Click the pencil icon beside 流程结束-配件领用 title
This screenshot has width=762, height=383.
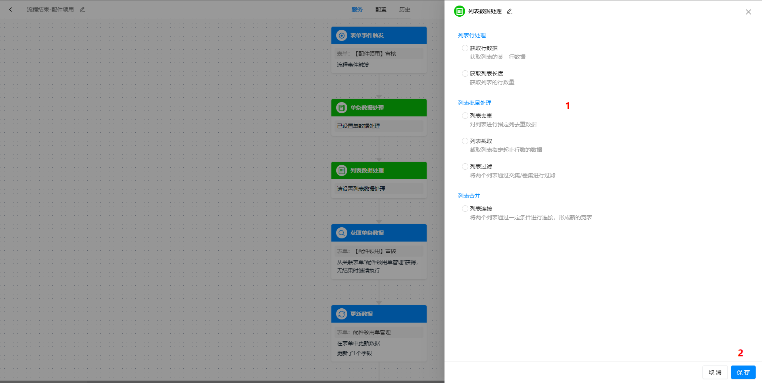(82, 10)
